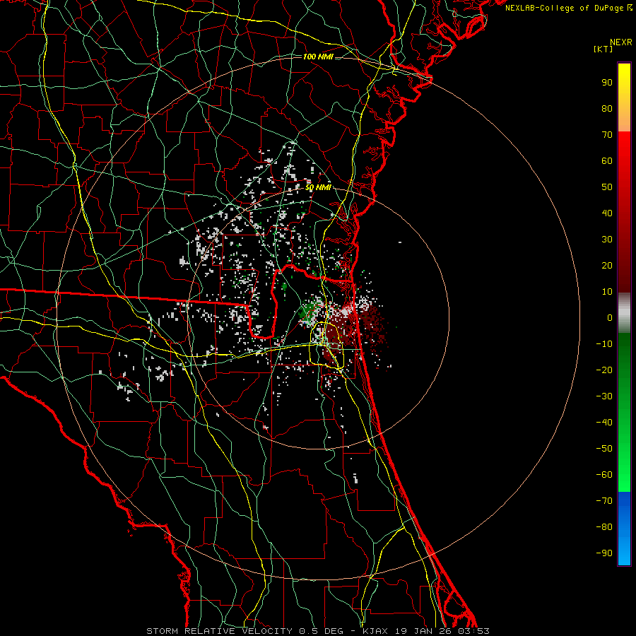Click the 0 value on velocity scale
Screen dimensions: 636x636
(x=610, y=318)
